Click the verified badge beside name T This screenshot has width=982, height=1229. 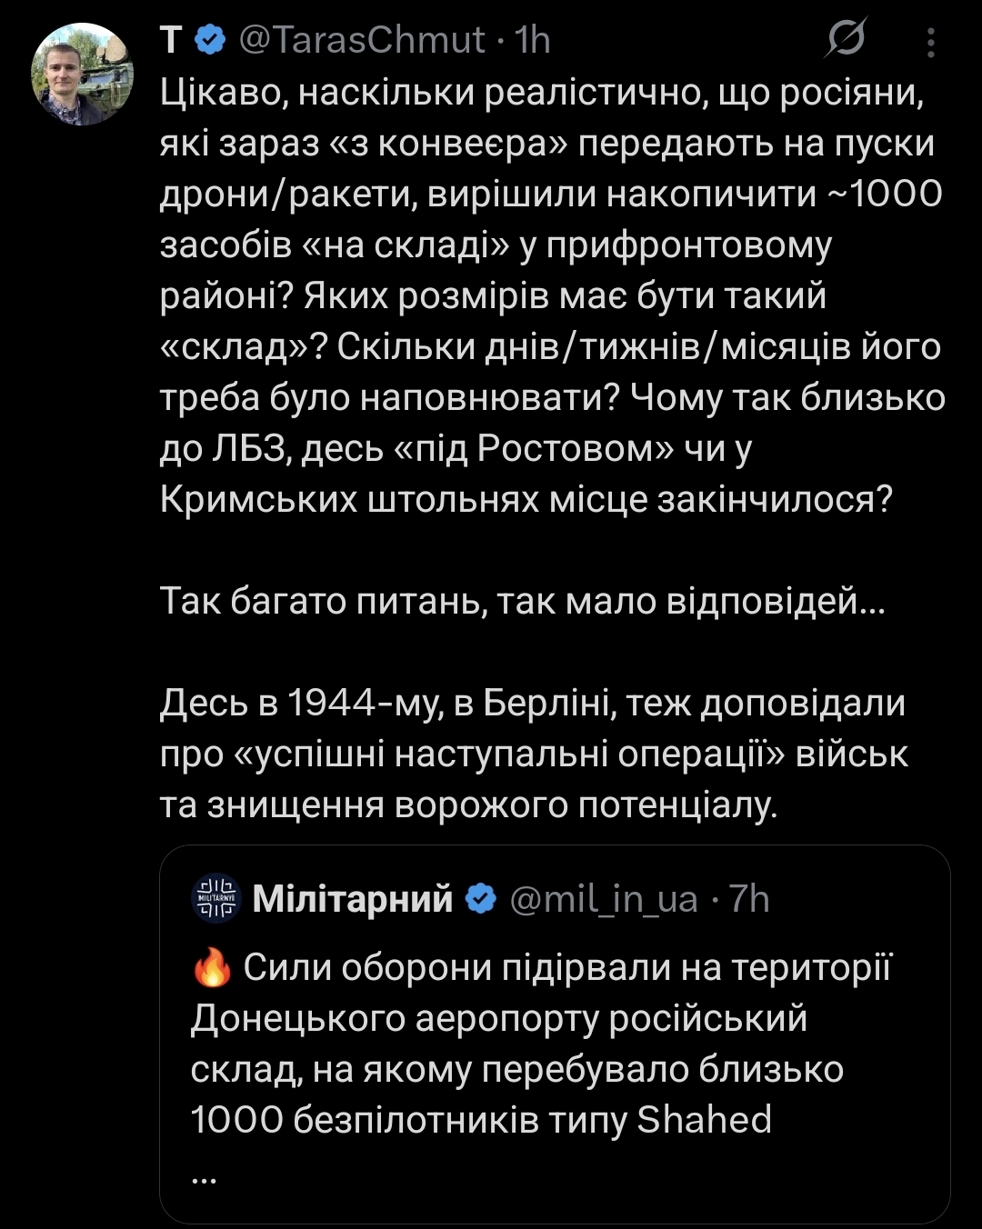[x=210, y=40]
